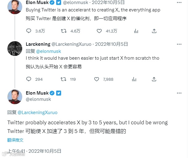Open more options on Elon's bottom tweet
188x158 pixels.
(179, 93)
